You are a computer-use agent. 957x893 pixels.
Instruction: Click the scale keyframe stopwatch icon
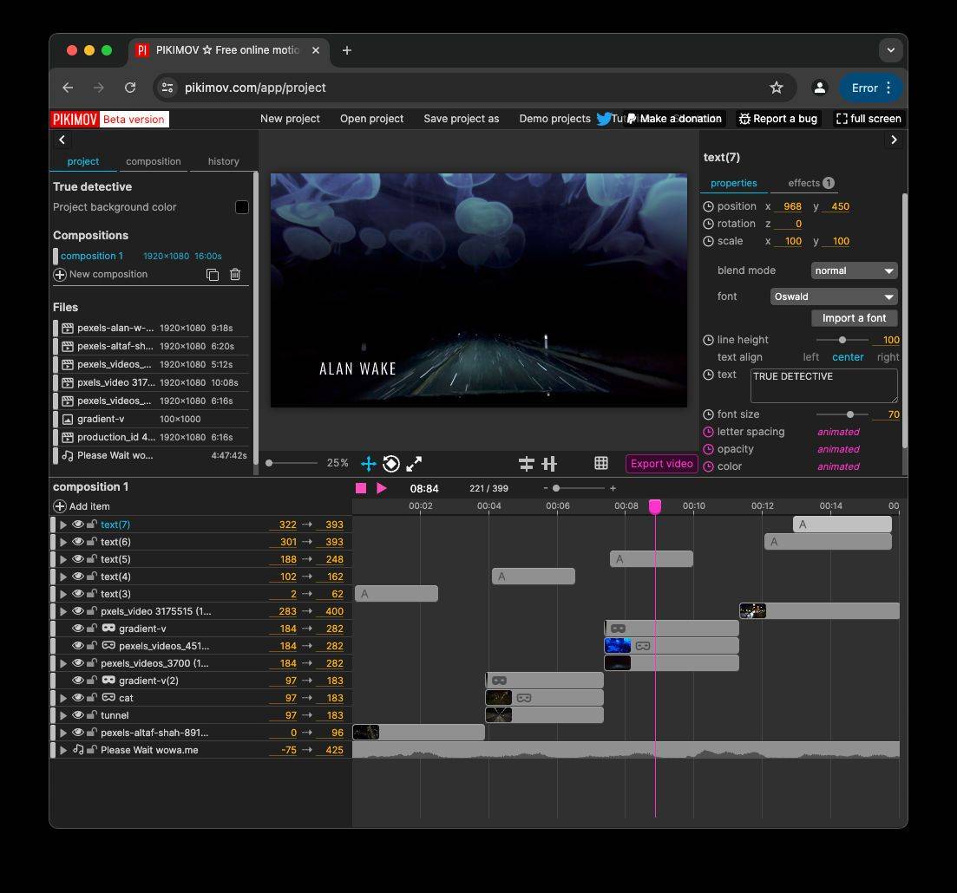tap(708, 241)
